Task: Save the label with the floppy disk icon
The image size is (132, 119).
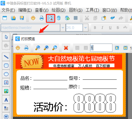Action: click(22, 18)
